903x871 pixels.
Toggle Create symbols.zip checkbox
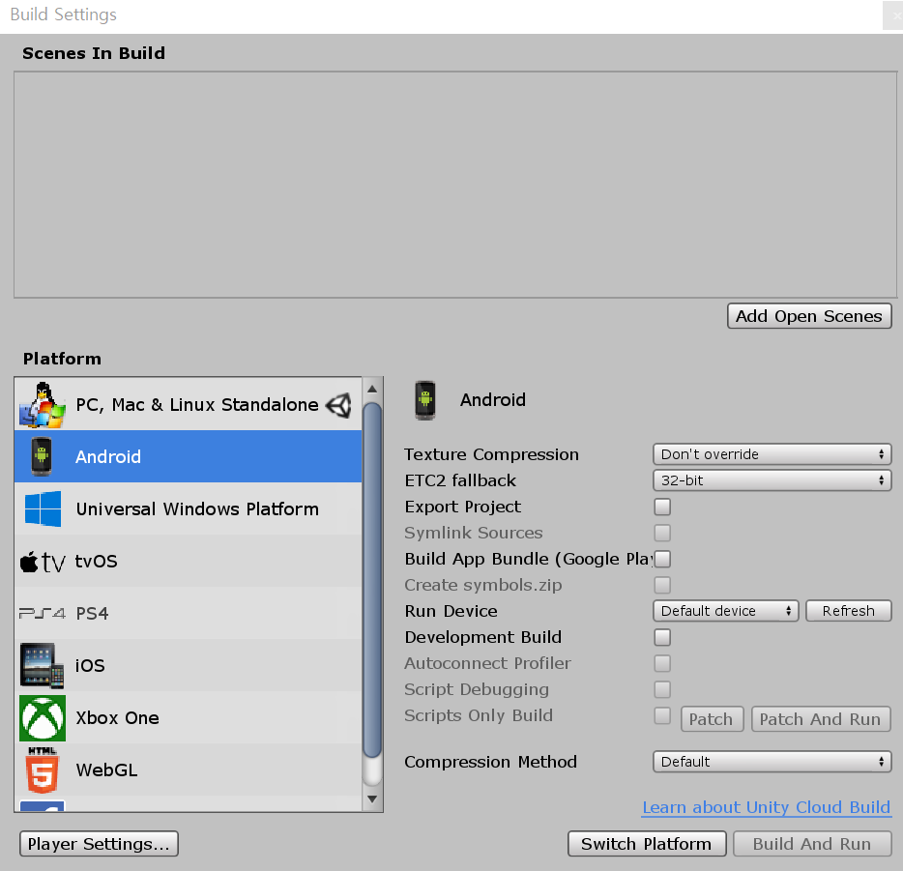[x=662, y=585]
